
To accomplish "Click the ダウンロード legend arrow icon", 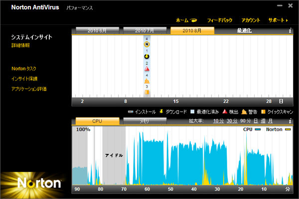I will tap(161, 112).
